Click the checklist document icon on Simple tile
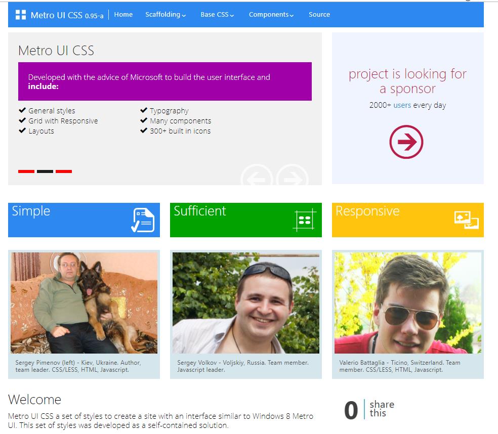 [143, 220]
